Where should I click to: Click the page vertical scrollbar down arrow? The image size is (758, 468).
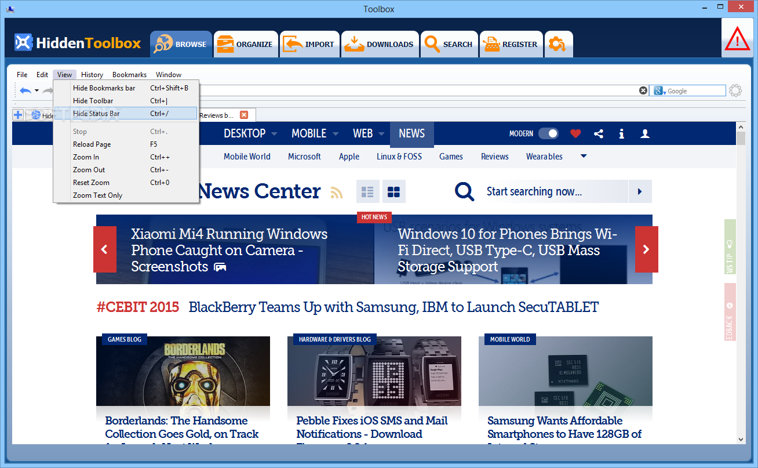[x=741, y=440]
